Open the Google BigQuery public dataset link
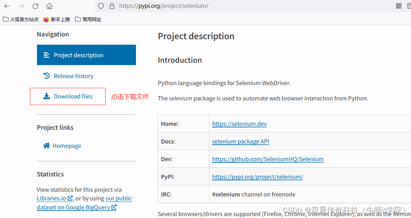 point(84,203)
